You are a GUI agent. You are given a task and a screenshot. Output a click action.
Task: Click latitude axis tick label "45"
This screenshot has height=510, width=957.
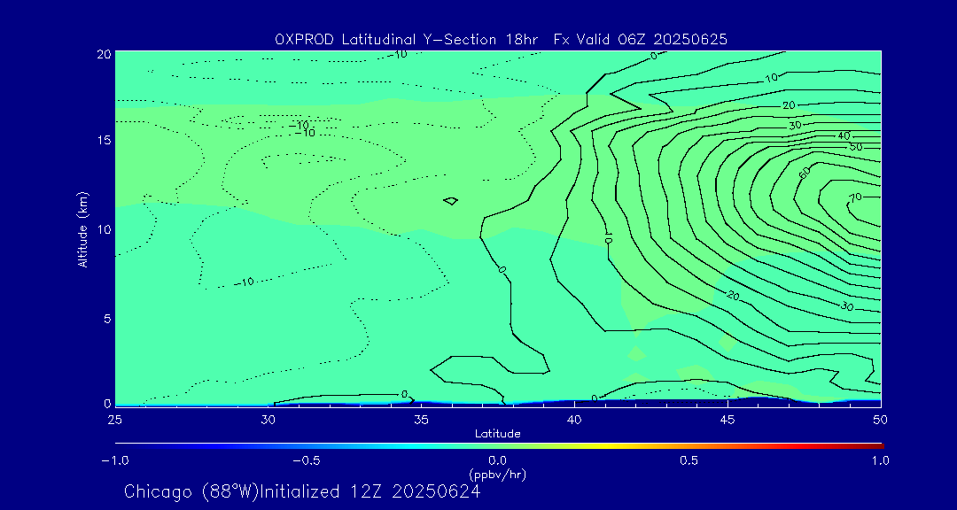pos(727,420)
